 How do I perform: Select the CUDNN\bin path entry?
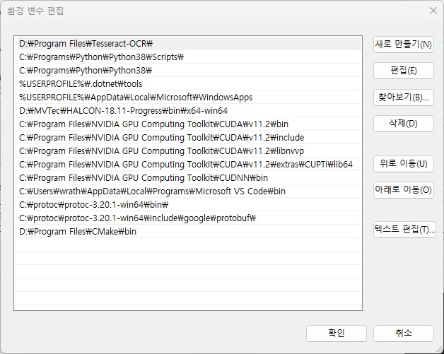189,178
